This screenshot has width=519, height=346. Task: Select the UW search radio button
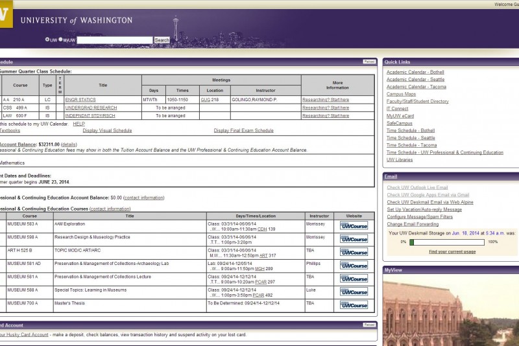point(47,40)
